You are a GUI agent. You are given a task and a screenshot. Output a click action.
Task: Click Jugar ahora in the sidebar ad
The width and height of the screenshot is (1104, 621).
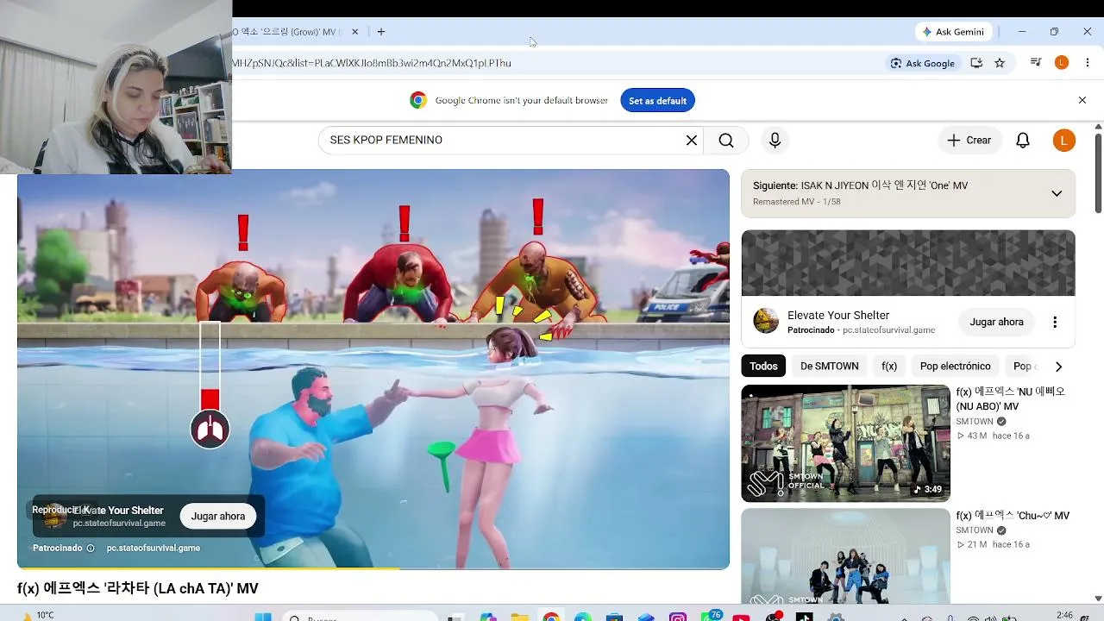pyautogui.click(x=996, y=322)
